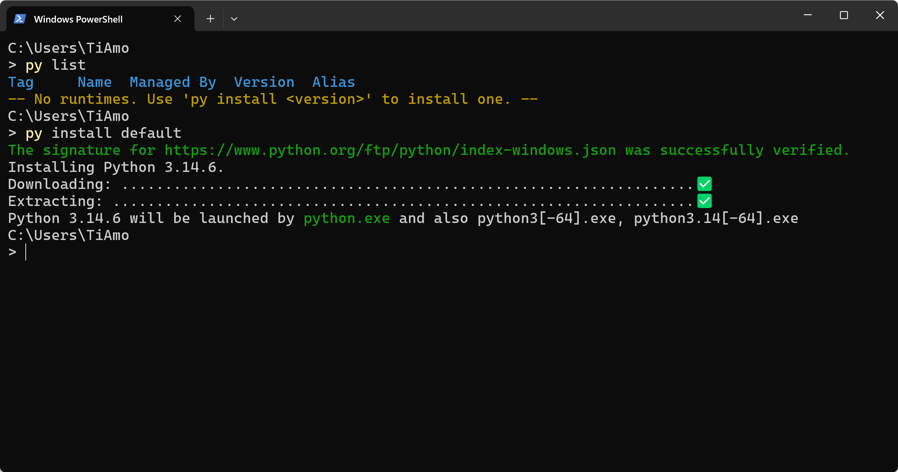898x472 pixels.
Task: Click the 'Name' column header
Action: (x=95, y=82)
